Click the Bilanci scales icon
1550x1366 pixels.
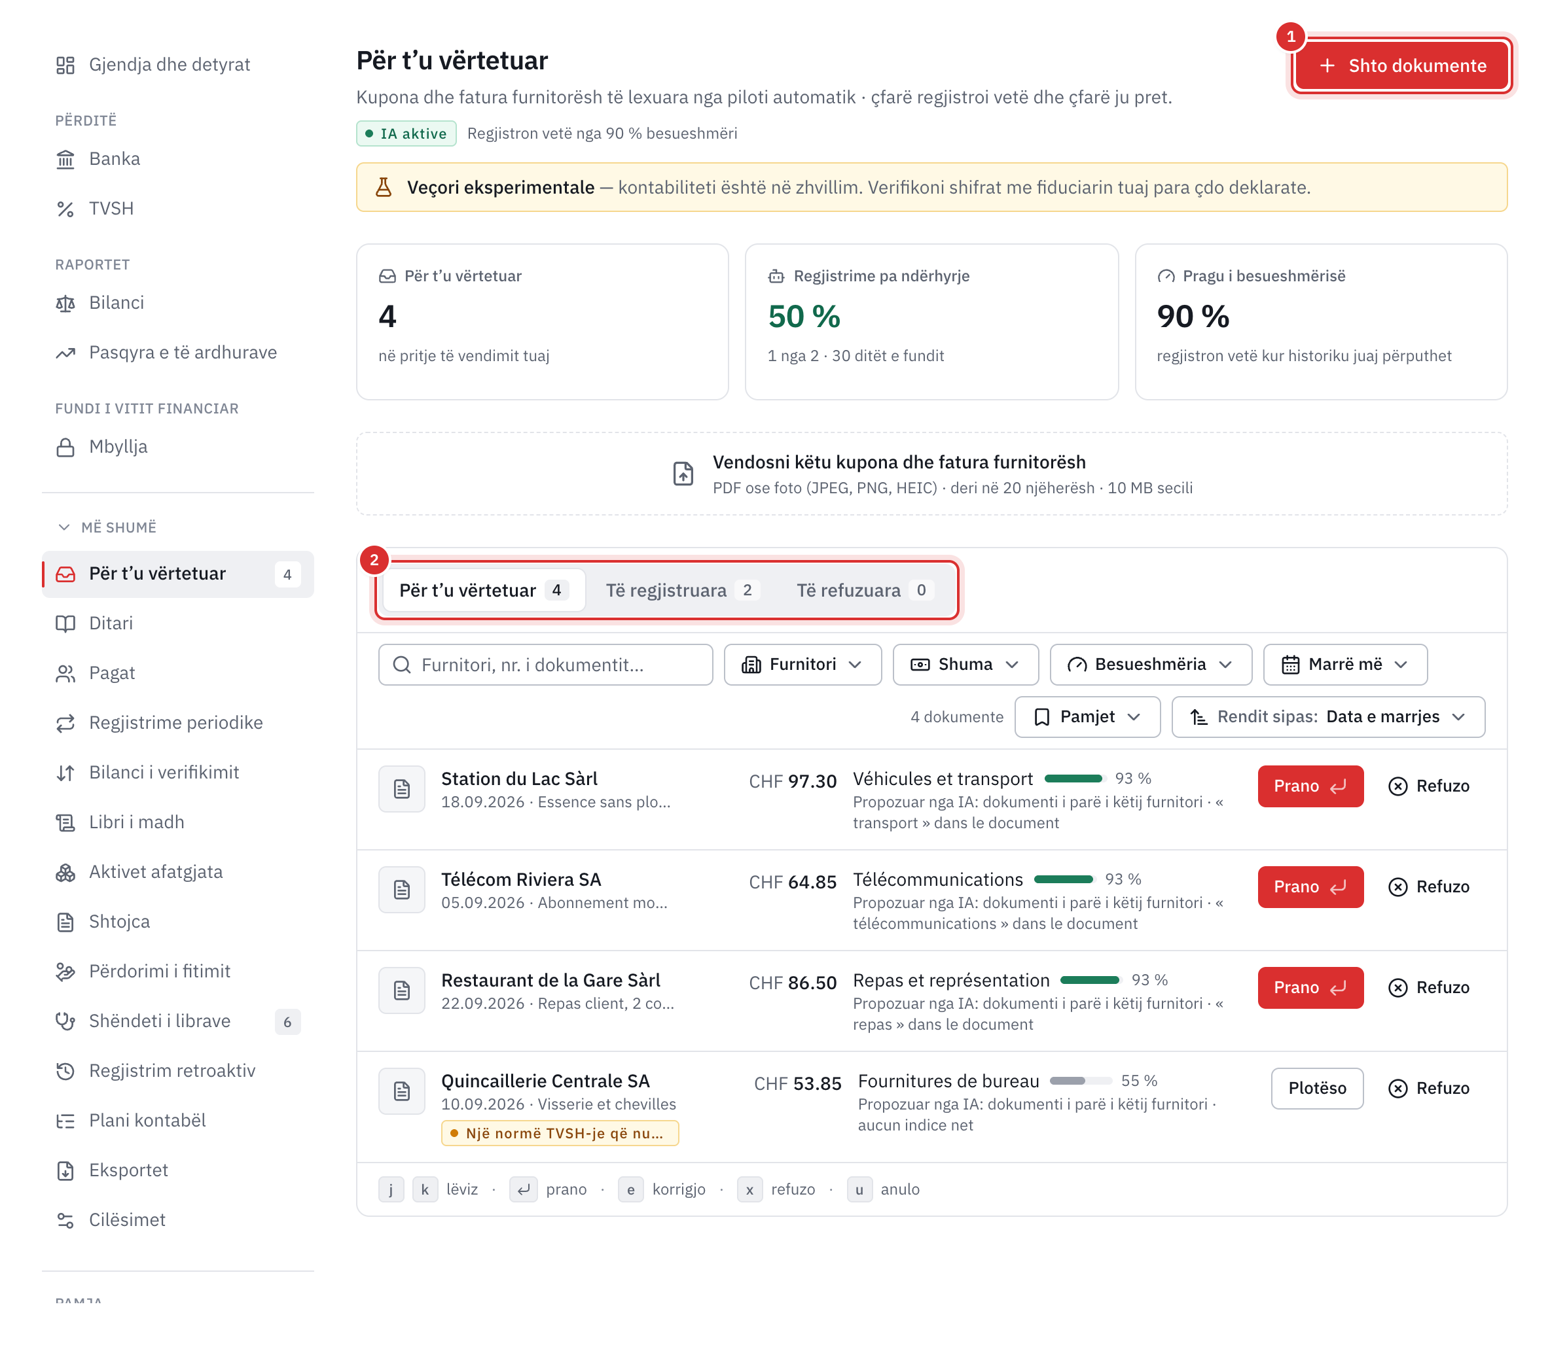pyautogui.click(x=65, y=303)
